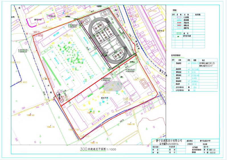227x160 pixels.
Task: Click the 300米跑道总平面图 drawing title
Action: (93, 149)
